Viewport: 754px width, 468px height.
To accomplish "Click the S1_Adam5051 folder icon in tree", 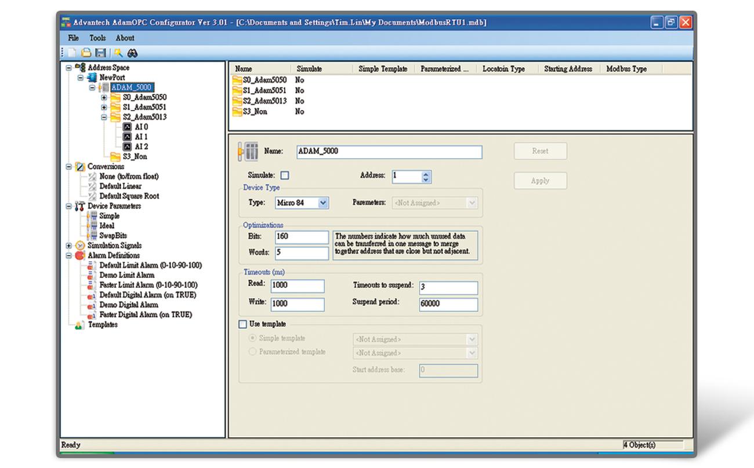I will point(115,107).
